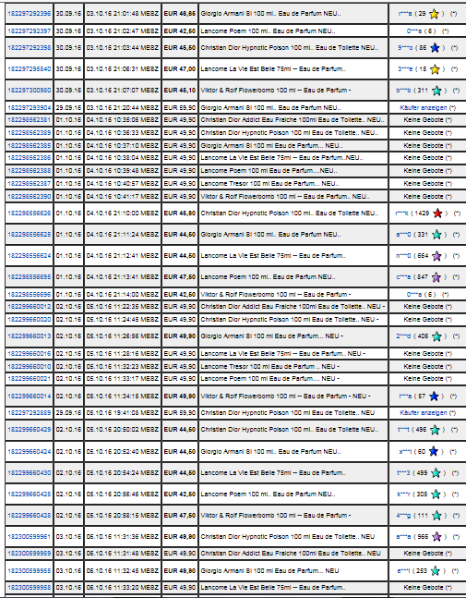Open item number 182297292889 link

tap(29, 412)
